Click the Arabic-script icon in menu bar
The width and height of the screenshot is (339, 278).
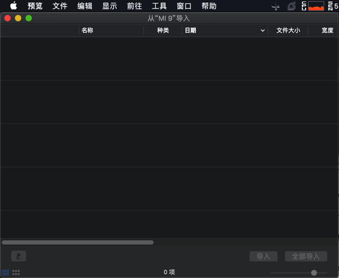pyautogui.click(x=276, y=6)
